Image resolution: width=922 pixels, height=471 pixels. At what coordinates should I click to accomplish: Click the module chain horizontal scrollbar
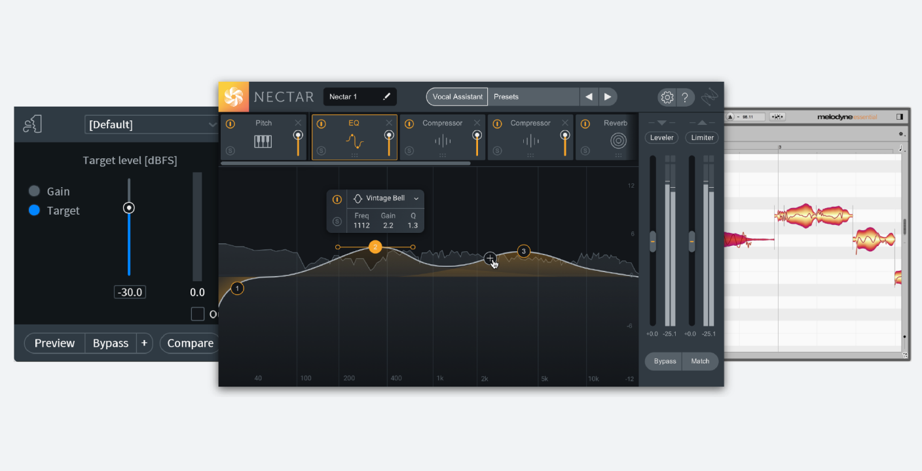click(x=346, y=164)
